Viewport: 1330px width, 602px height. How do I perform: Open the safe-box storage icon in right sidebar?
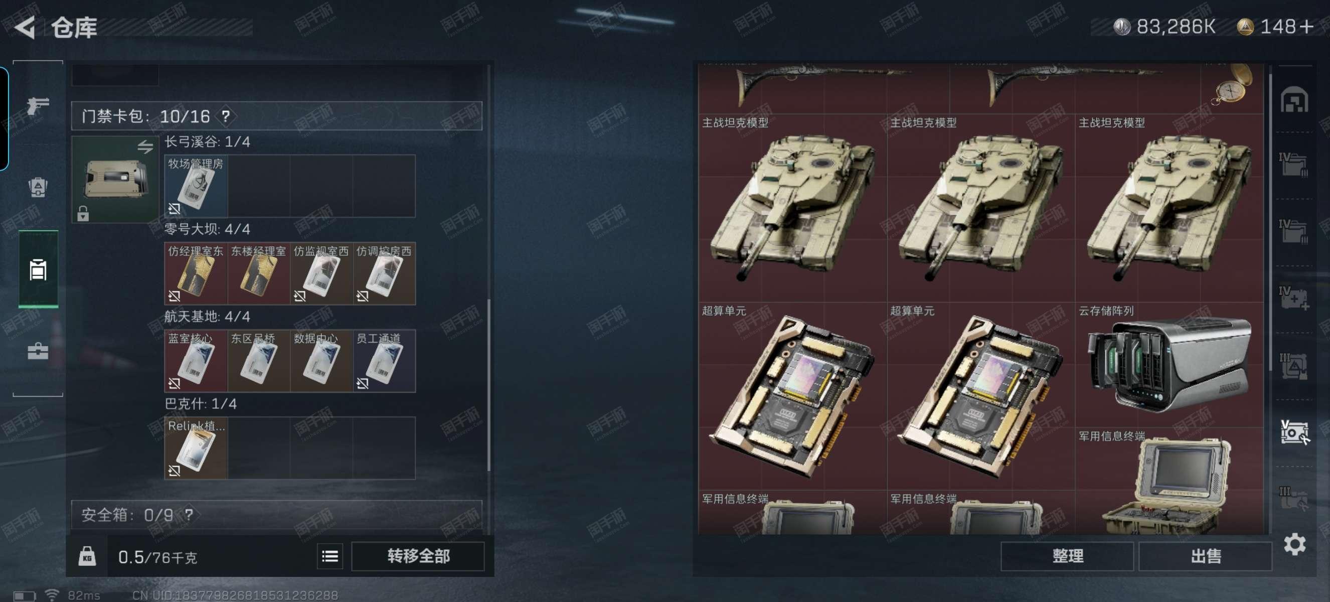click(x=1294, y=431)
